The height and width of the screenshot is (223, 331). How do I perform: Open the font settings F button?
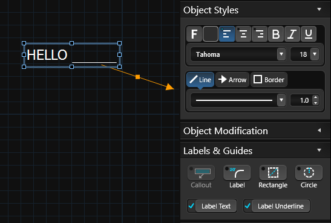point(194,34)
